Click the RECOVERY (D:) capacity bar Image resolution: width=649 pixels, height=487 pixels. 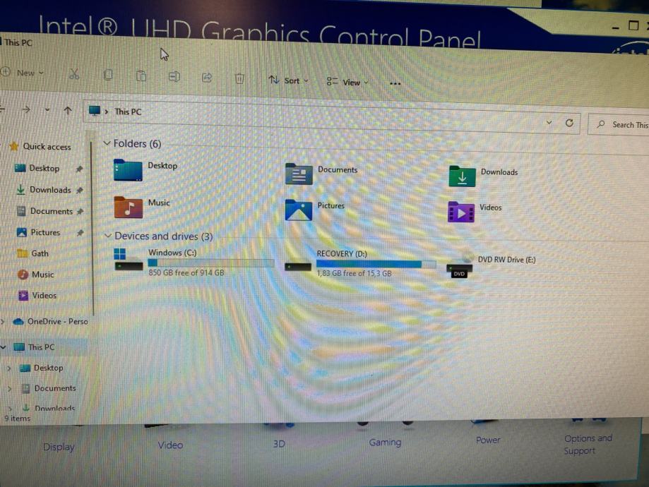pyautogui.click(x=376, y=265)
